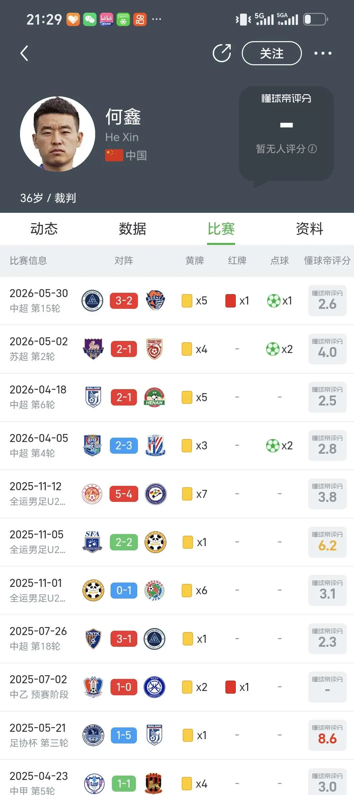Open the 3-2 score for 2026-05-30
This screenshot has height=795, width=354.
124,300
